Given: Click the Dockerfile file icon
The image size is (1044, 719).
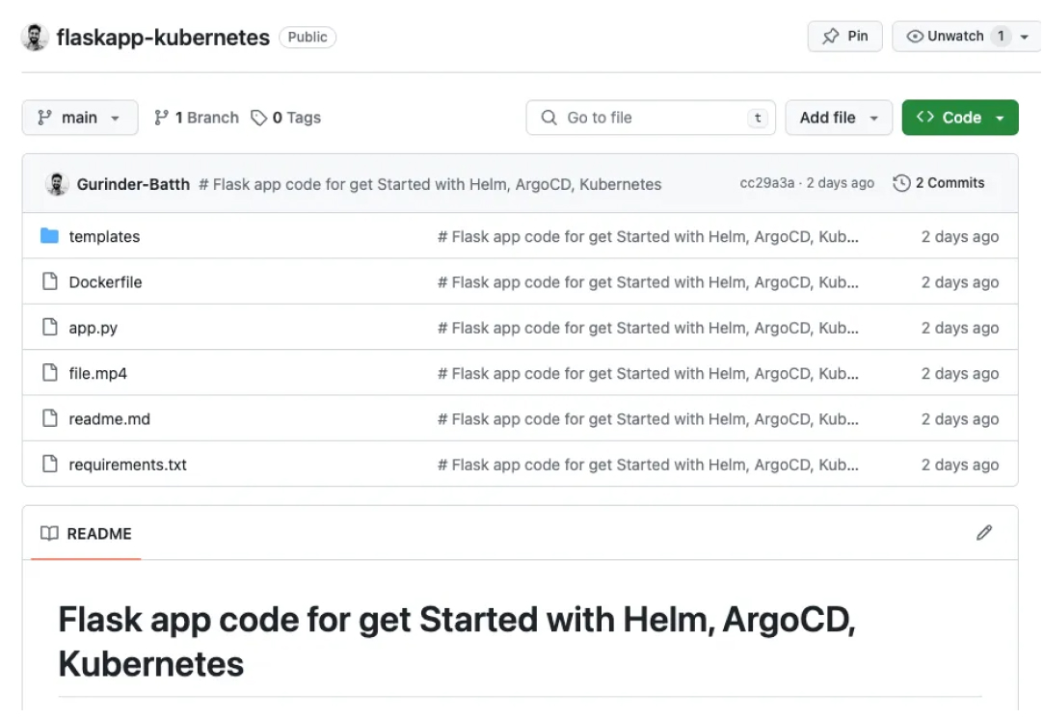Looking at the screenshot, I should click(50, 281).
